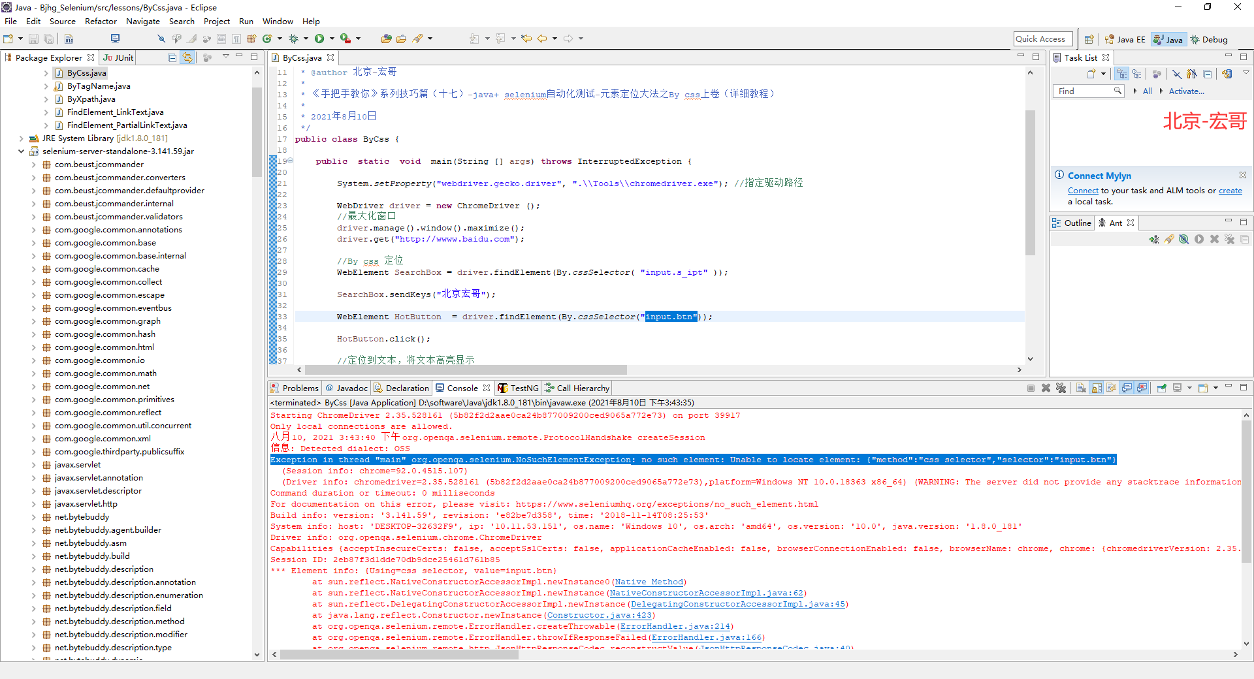Click Remove All Terminated Launches in Console
The image size is (1254, 679).
(1061, 388)
